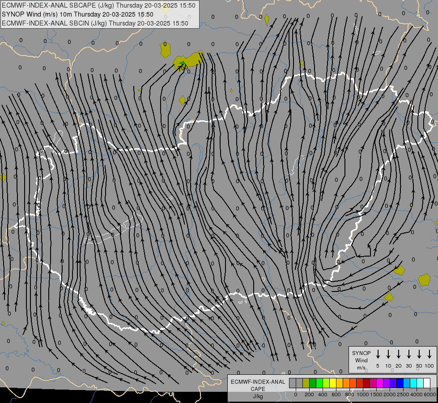Choose the bright magenta swatch before the 2000 tick

[380, 383]
